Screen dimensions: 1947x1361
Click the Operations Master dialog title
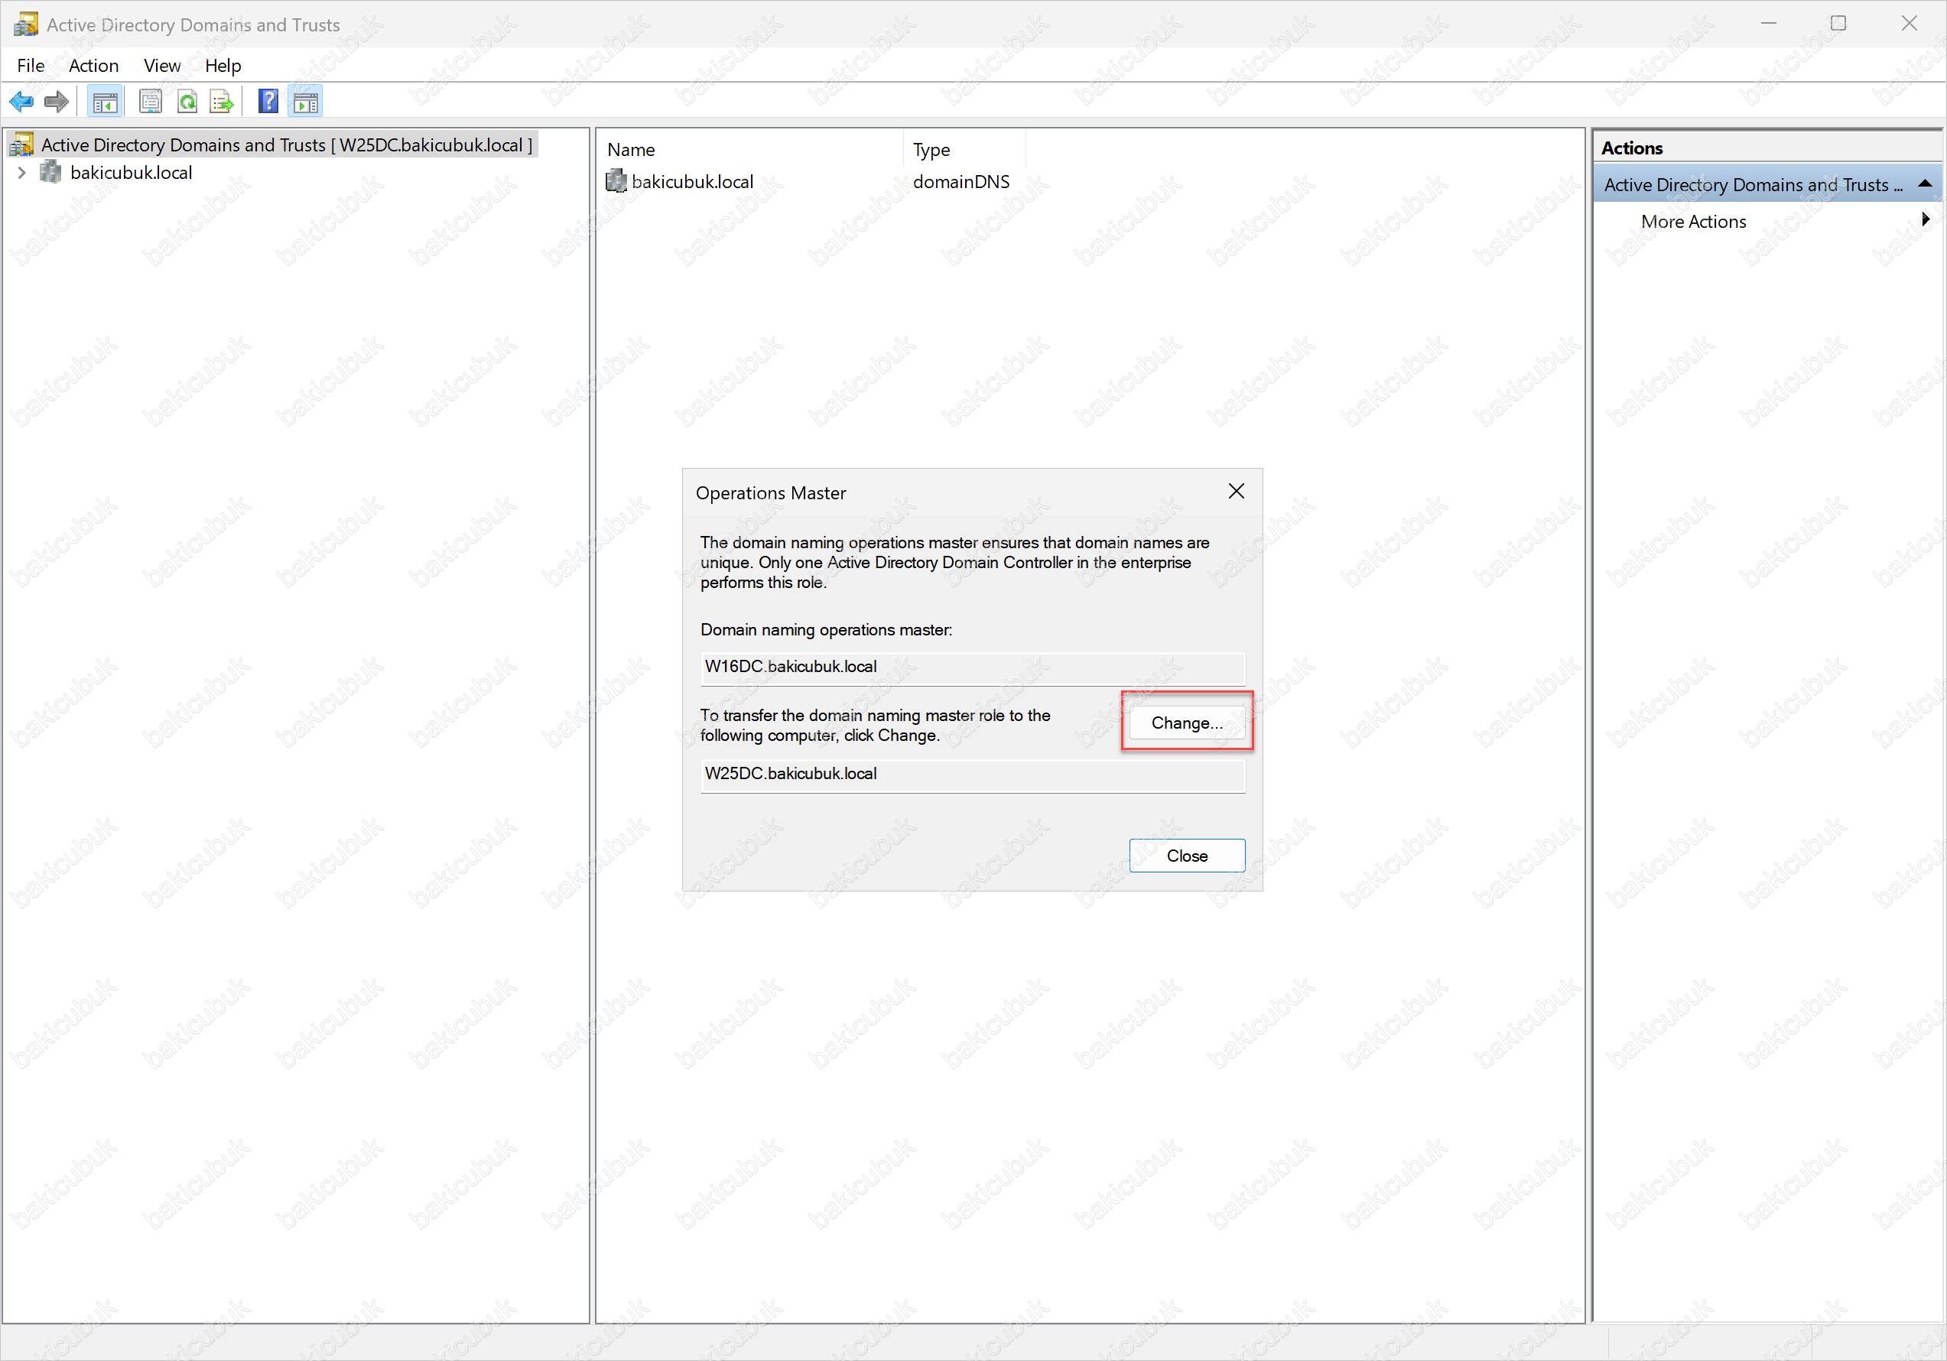coord(770,492)
